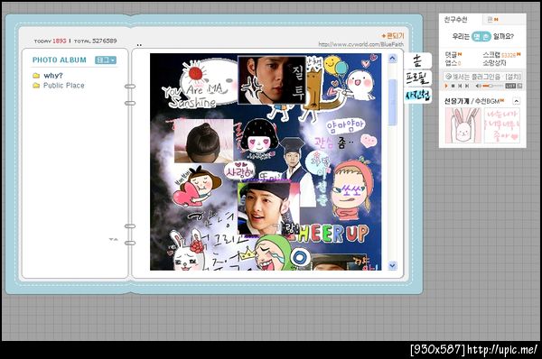The image size is (542, 359).
Task: Click the TOTAL visitor count '5276589'
Action: (x=105, y=41)
